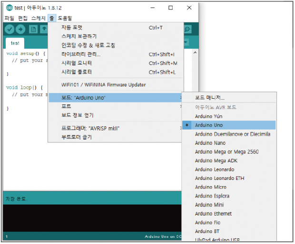Click the editor scrollbar up arrow
This screenshot has width=295, height=244.
tap(195, 52)
